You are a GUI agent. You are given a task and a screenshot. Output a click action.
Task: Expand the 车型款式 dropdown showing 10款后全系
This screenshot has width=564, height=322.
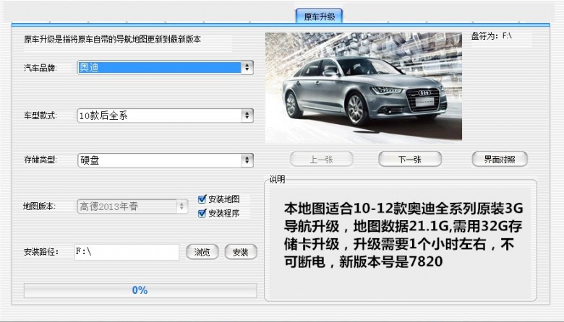[x=165, y=115]
